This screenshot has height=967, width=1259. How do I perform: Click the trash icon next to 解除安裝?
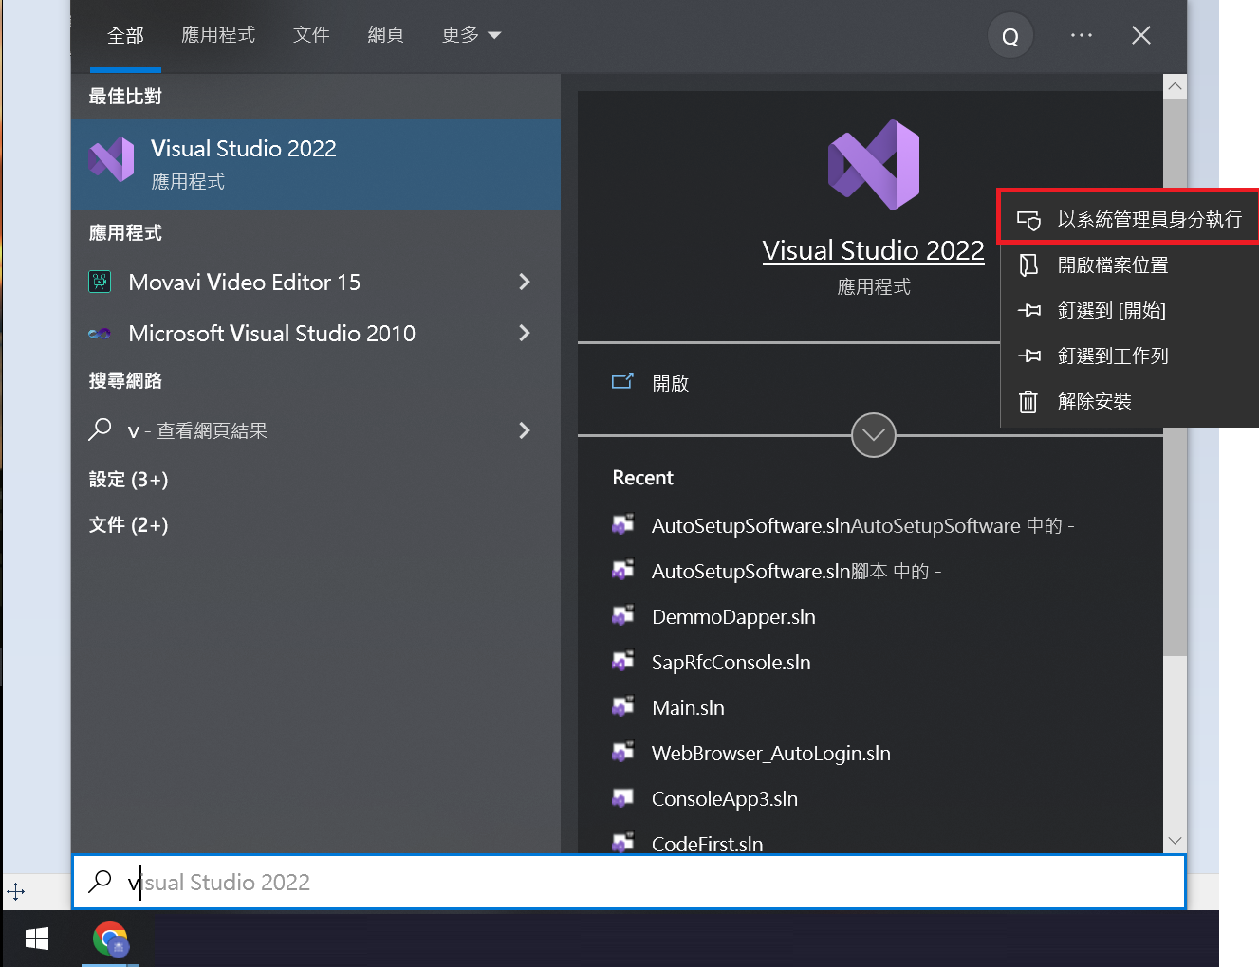[x=1028, y=401]
